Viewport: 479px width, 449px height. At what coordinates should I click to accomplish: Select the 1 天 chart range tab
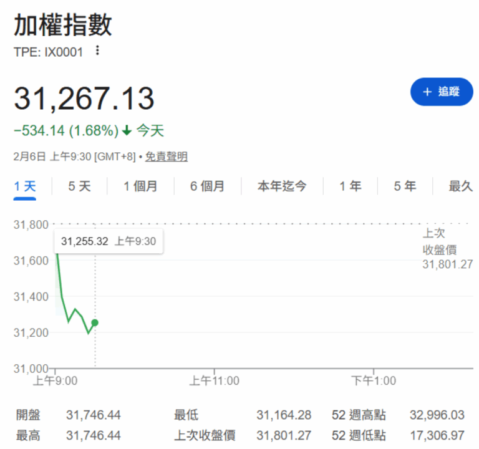pos(25,186)
